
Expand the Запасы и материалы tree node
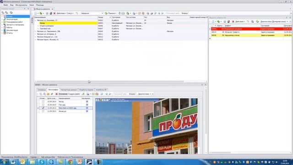pyautogui.click(x=2, y=25)
